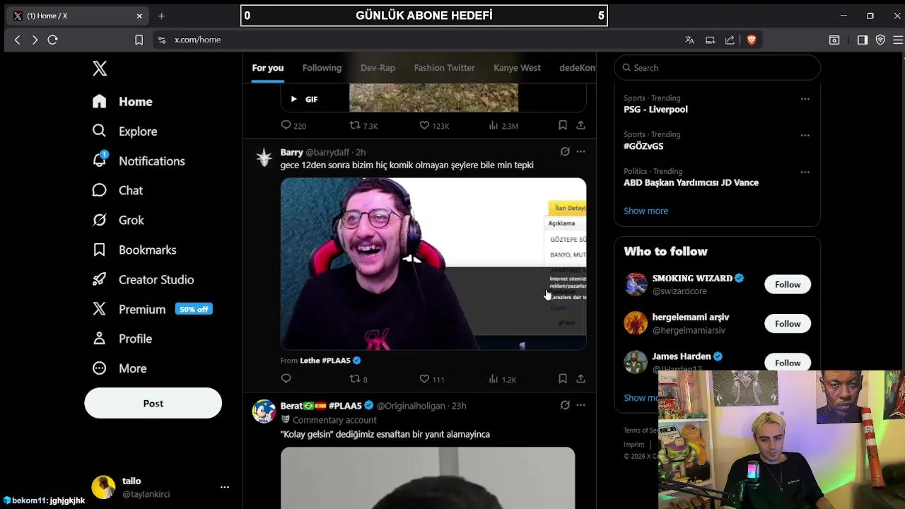The height and width of the screenshot is (509, 905).
Task: Open the PSG - Liverpool trend
Action: (x=655, y=110)
